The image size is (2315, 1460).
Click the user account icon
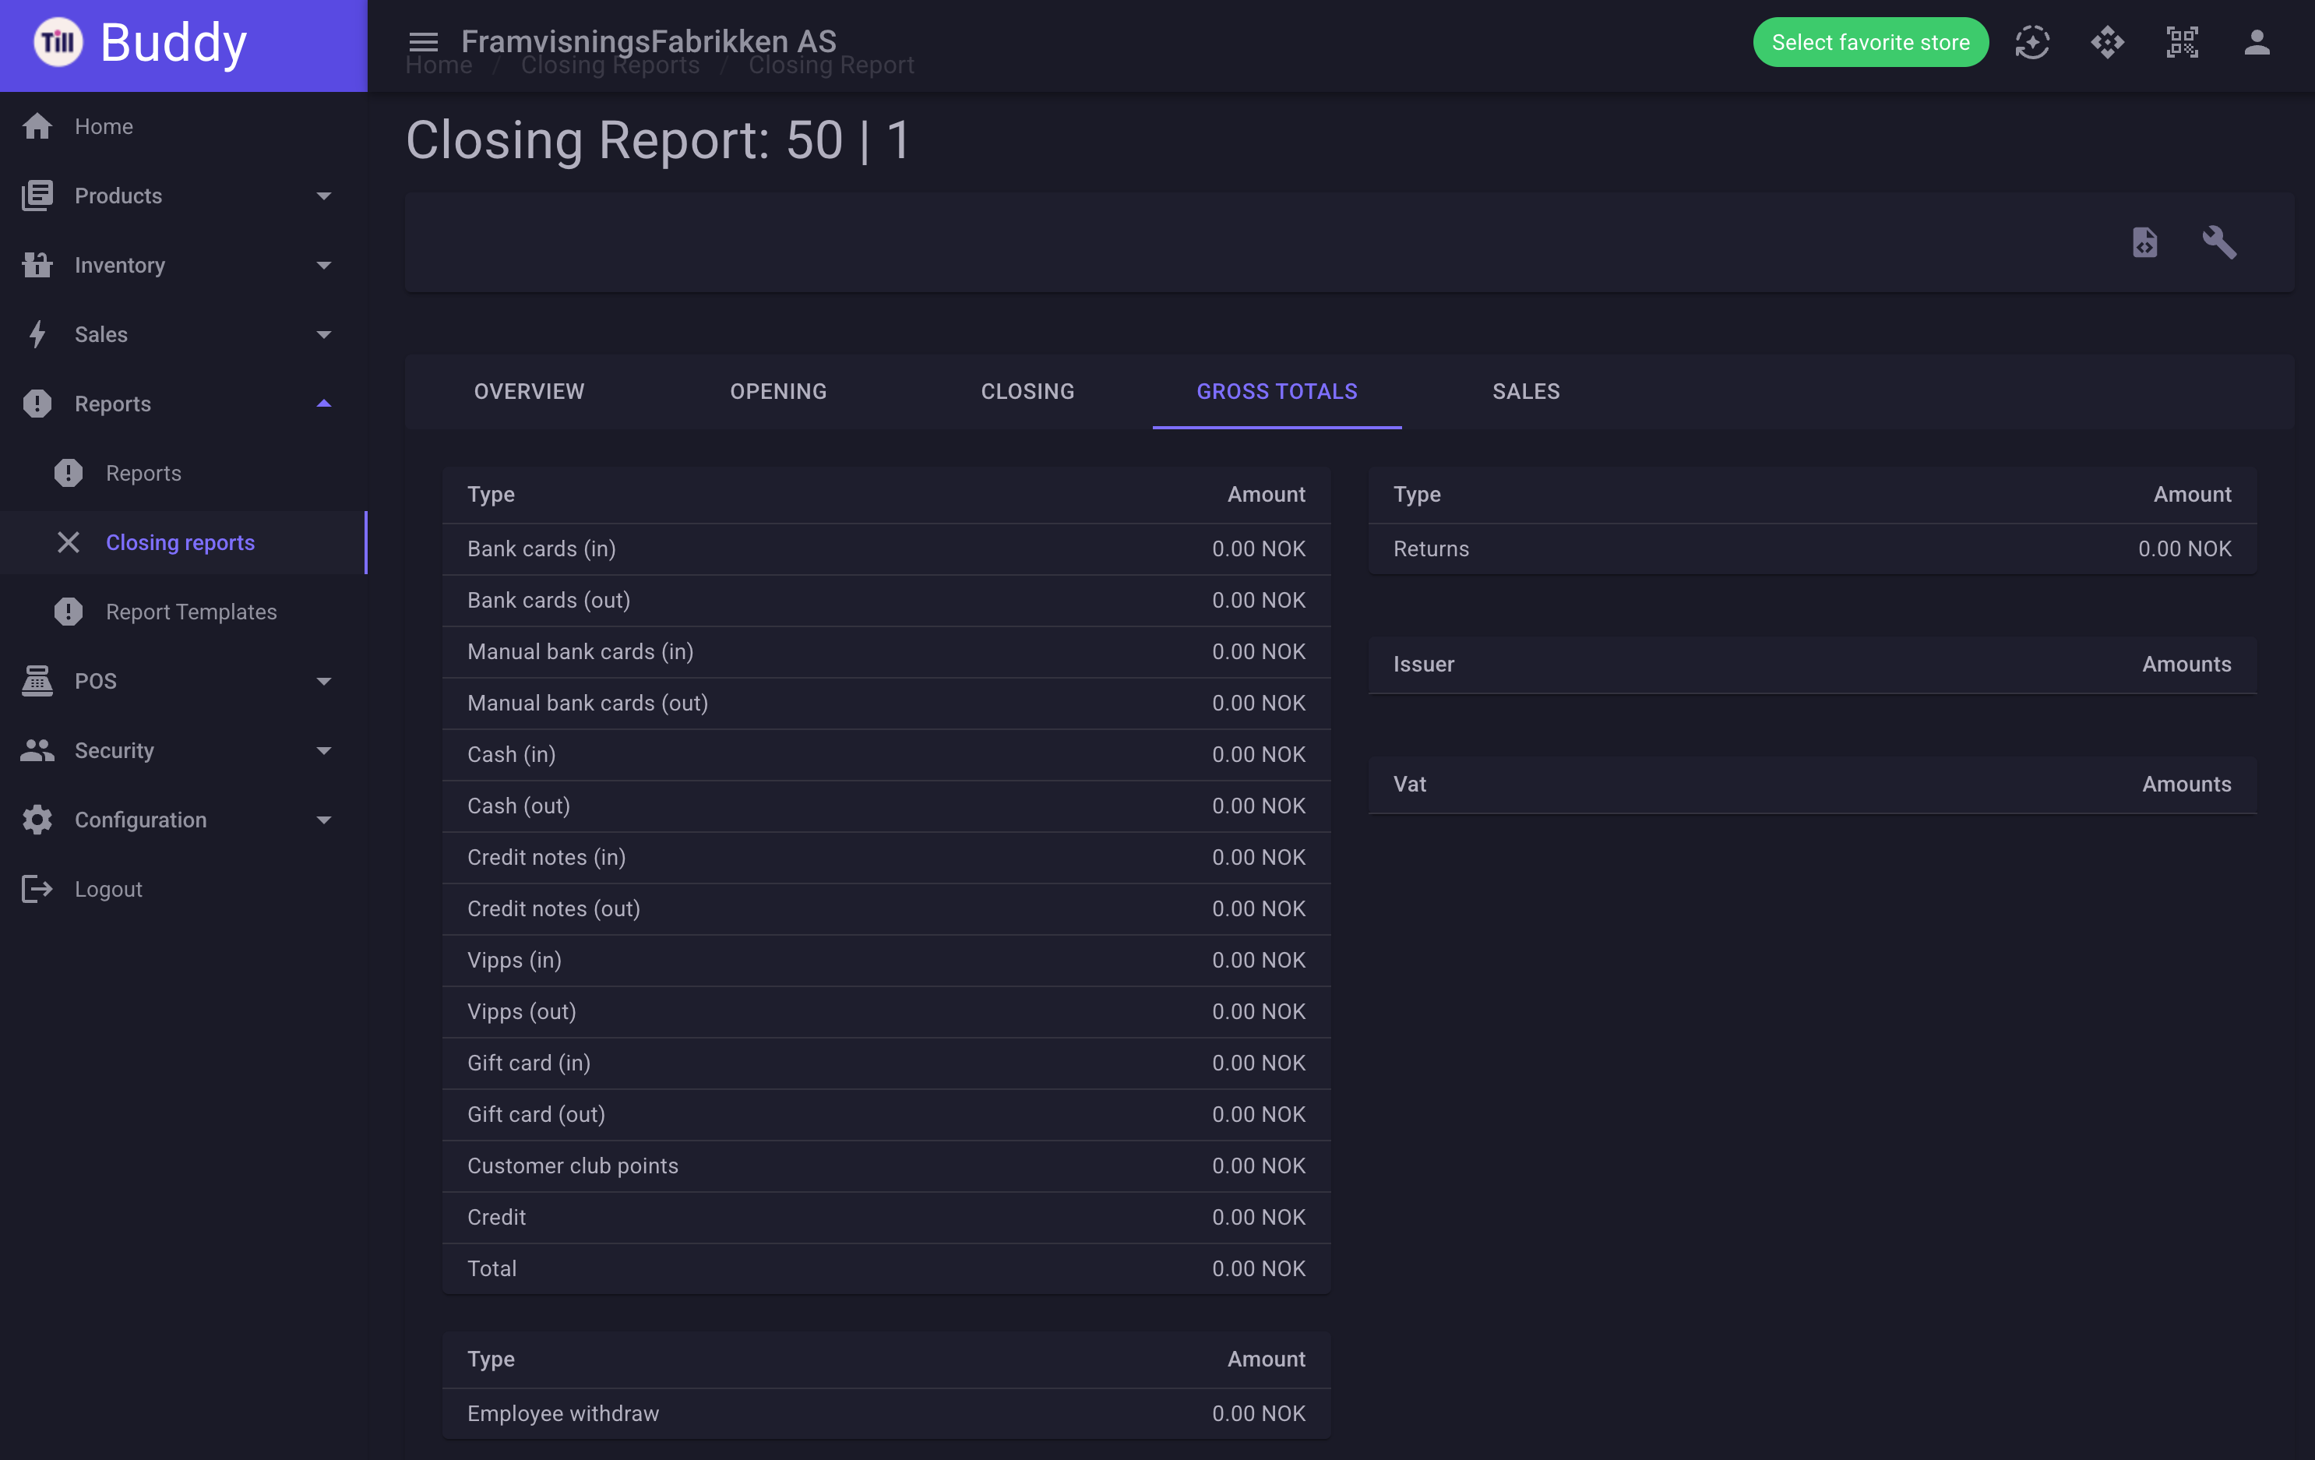pos(2257,42)
